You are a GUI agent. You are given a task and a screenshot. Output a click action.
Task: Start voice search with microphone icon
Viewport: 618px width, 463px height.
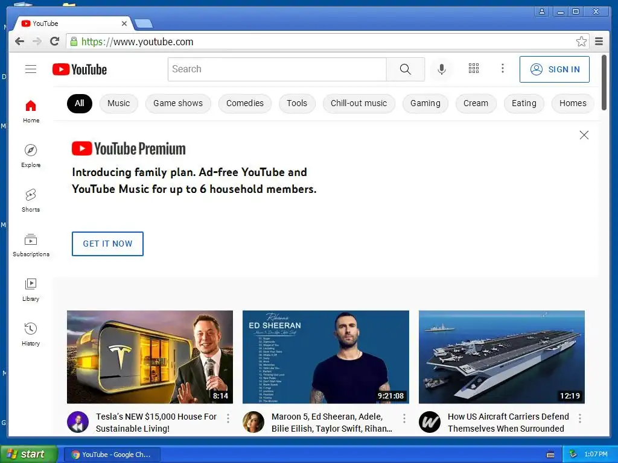click(x=442, y=69)
